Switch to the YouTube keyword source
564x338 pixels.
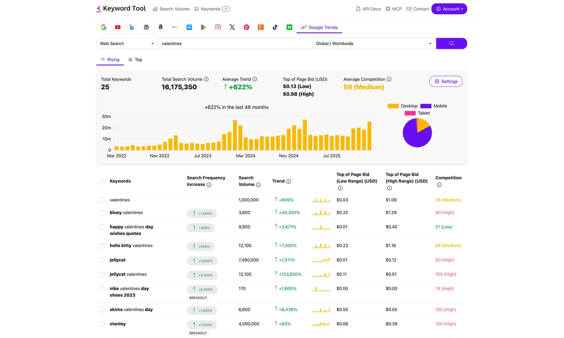[117, 27]
